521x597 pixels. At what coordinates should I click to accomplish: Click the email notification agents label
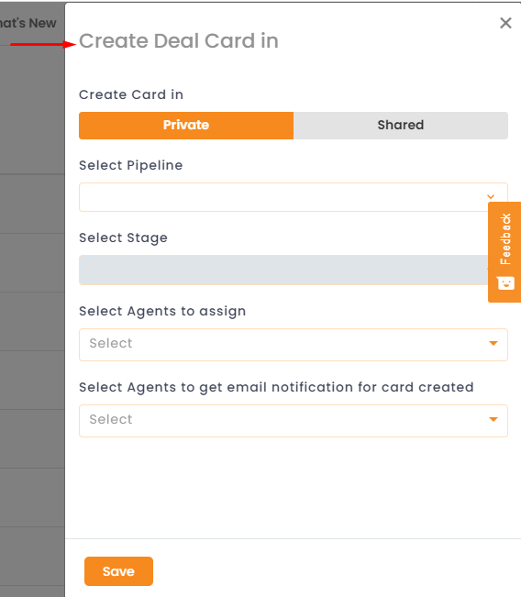(276, 388)
